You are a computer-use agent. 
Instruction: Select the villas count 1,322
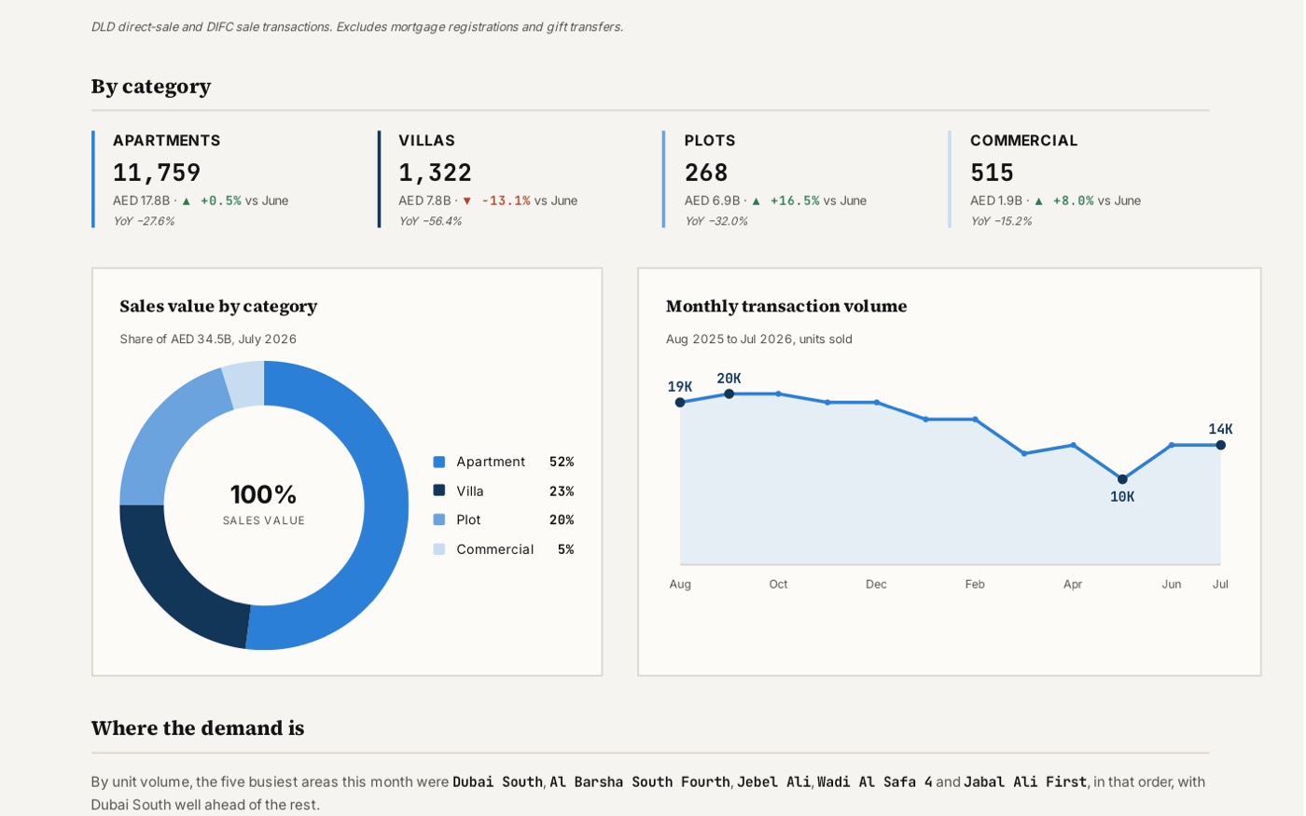click(436, 173)
